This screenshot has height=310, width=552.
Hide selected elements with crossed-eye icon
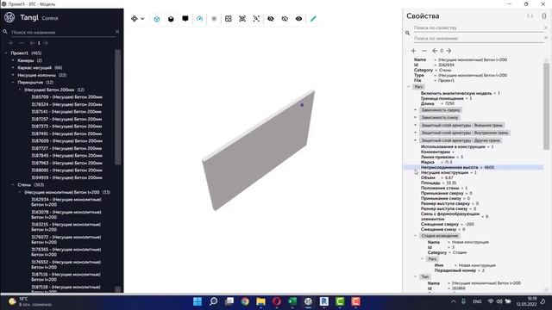click(270, 19)
